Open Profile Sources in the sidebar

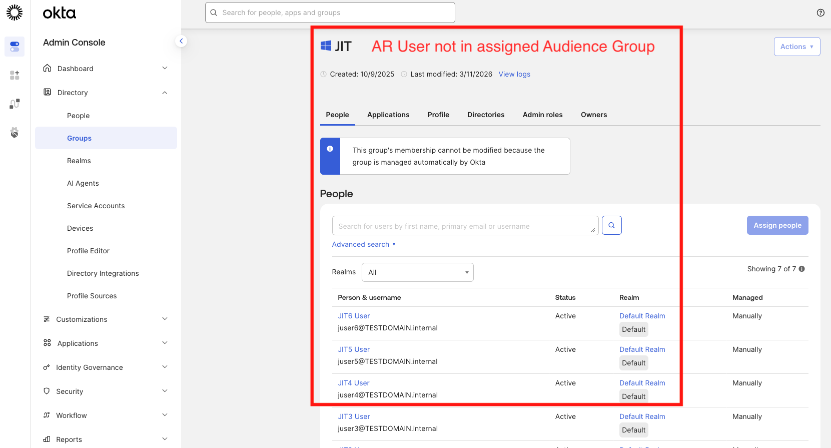point(92,296)
